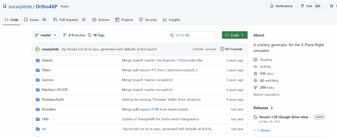Click the folder icon next to Providers
337x137 pixels.
coord(38,109)
